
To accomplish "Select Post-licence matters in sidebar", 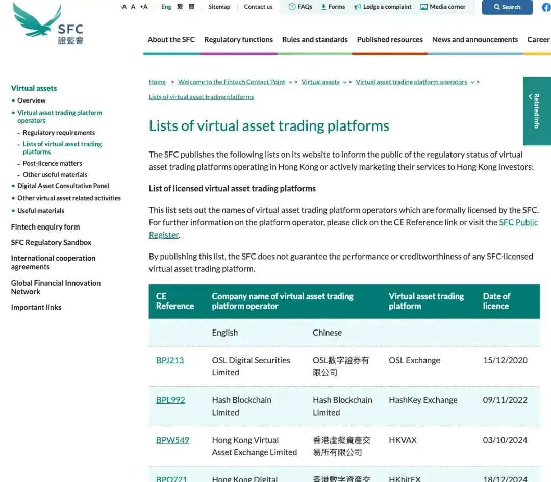I will 53,163.
